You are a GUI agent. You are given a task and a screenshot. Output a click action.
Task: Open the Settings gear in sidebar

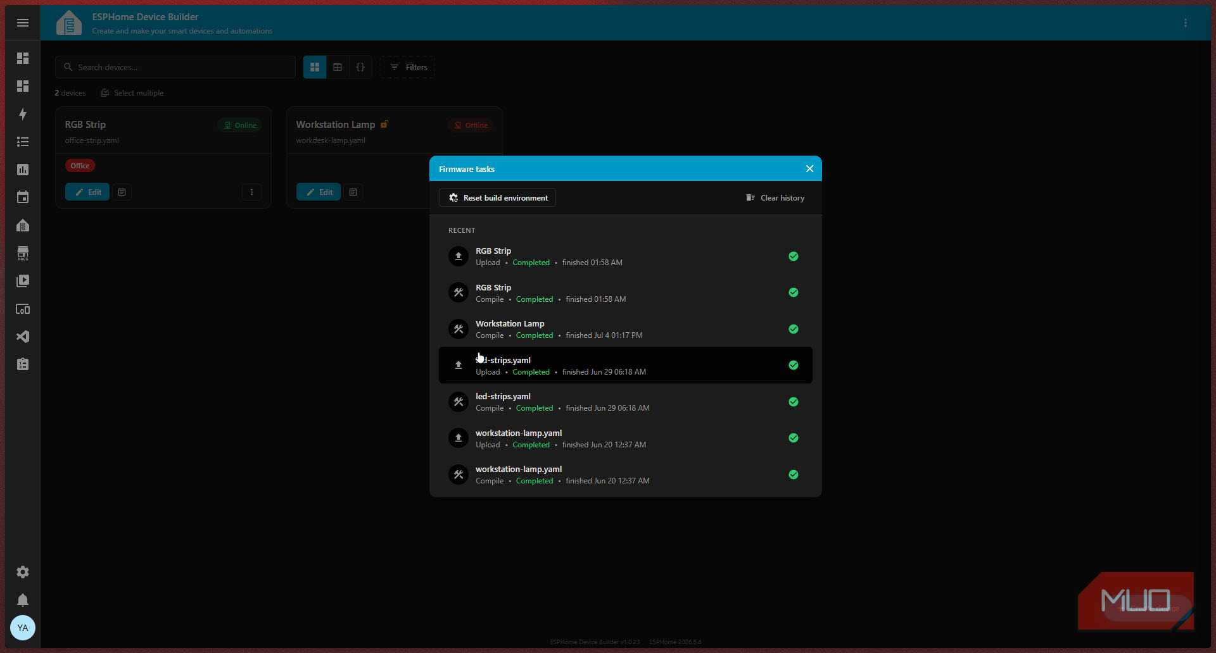point(23,572)
